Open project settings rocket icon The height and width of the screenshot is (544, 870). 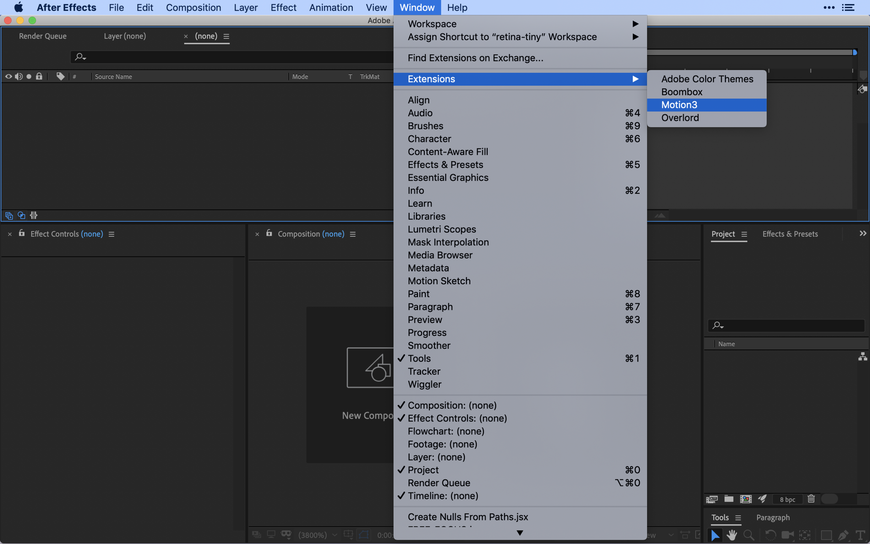[762, 499]
